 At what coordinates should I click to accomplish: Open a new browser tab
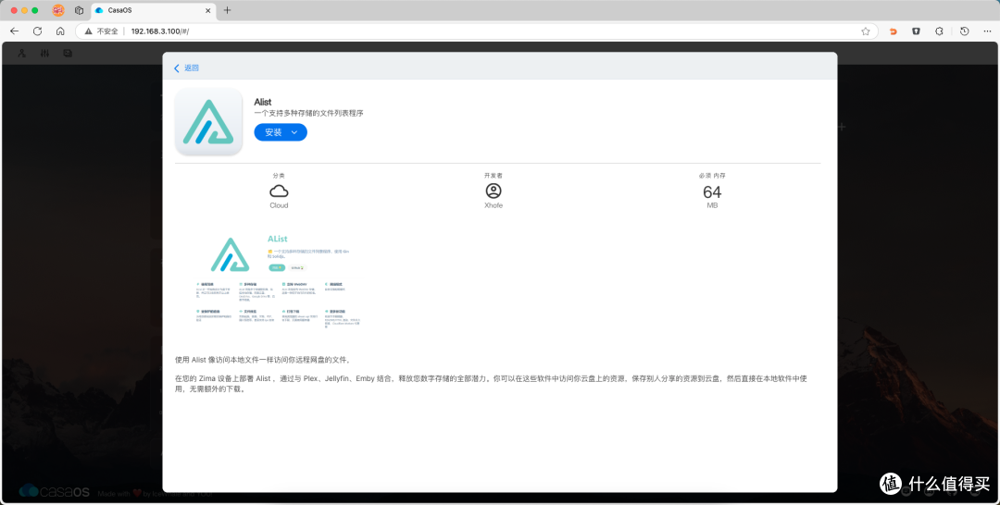(x=227, y=10)
